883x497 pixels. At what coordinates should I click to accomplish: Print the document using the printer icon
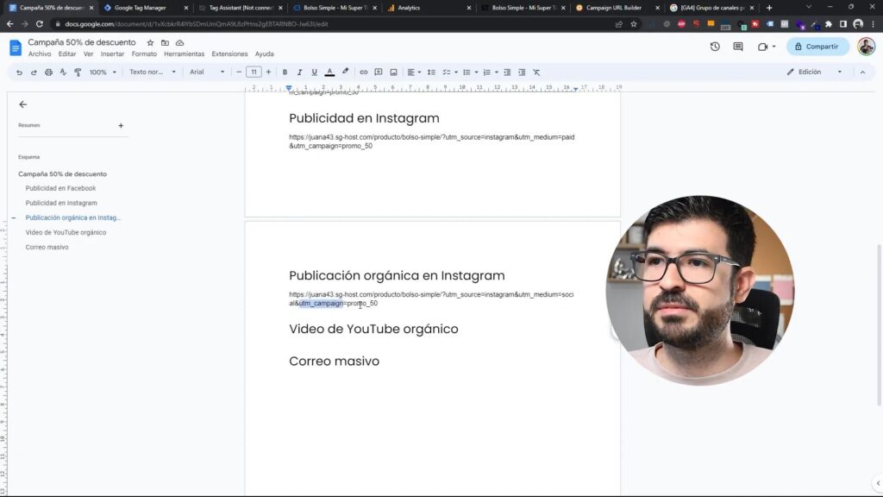tap(48, 72)
